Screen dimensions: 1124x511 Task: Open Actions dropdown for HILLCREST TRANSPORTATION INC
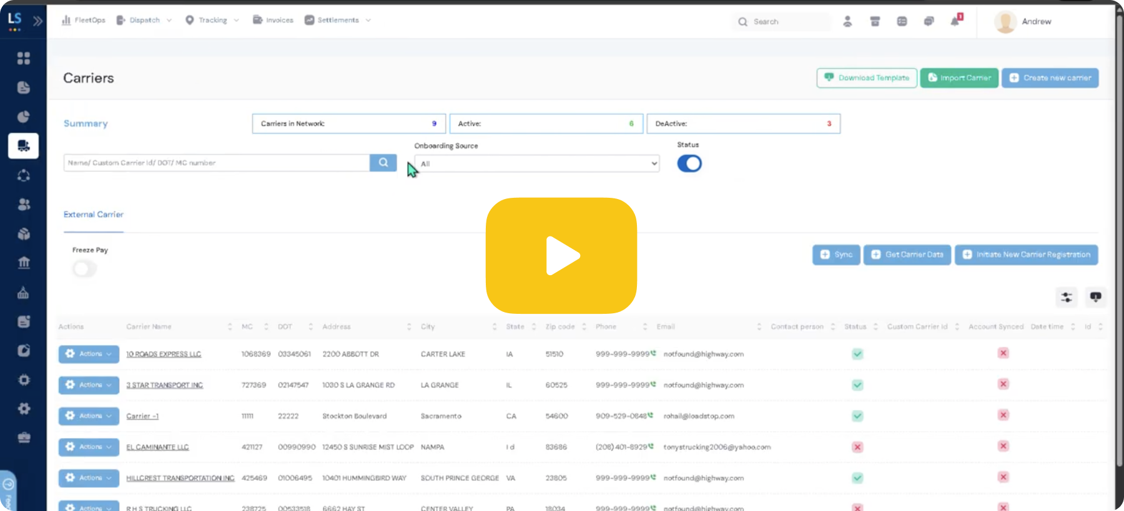(x=89, y=478)
